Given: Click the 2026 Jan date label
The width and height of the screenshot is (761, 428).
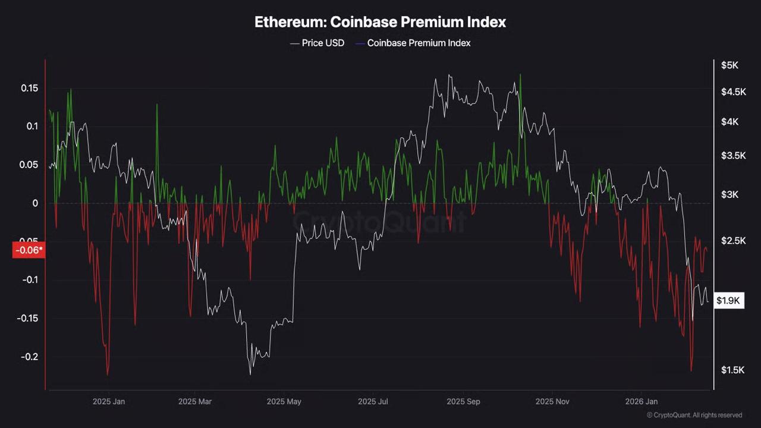Looking at the screenshot, I should (x=641, y=402).
